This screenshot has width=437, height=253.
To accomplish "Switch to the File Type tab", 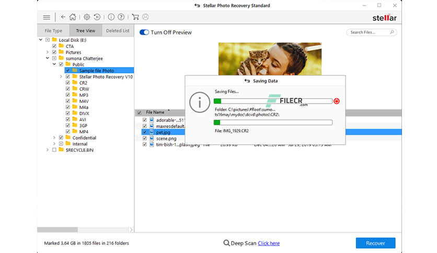I will click(53, 31).
